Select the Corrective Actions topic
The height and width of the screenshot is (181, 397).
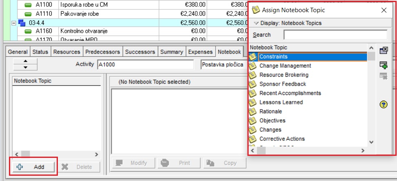(x=282, y=139)
